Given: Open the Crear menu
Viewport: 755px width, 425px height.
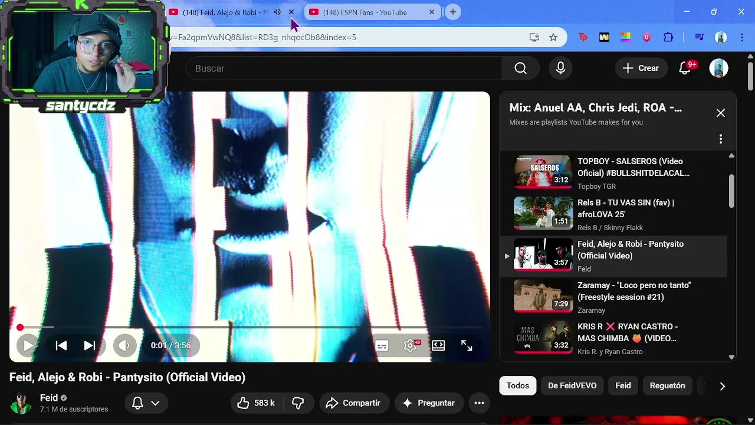Looking at the screenshot, I should coord(641,68).
